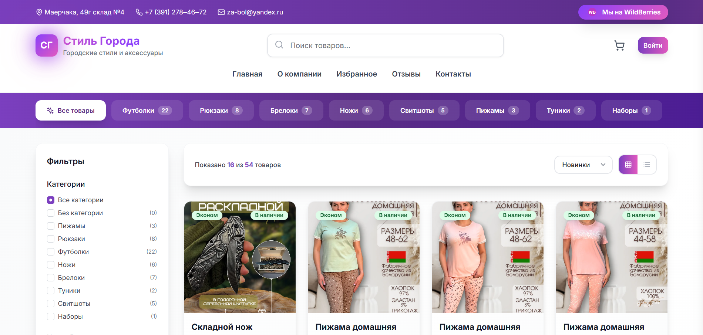Switch to grid view layout
This screenshot has height=335, width=703.
(628, 165)
